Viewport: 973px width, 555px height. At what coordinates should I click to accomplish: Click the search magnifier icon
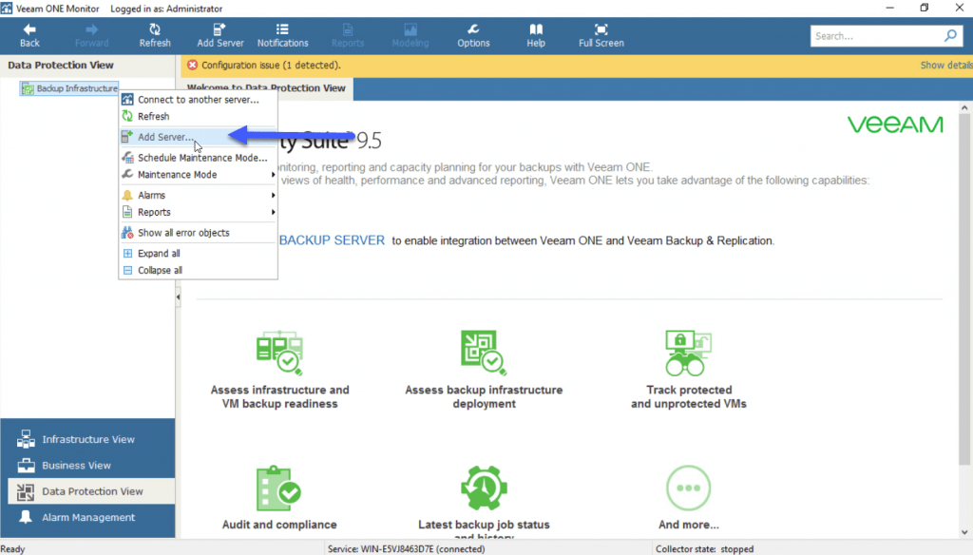click(x=950, y=36)
